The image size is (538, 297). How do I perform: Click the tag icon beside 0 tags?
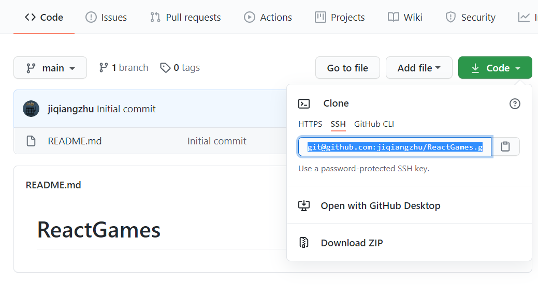click(165, 68)
